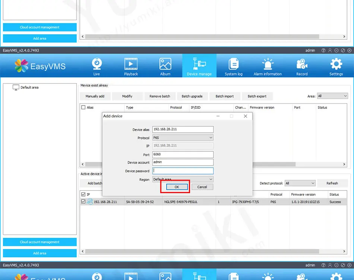Go to the Playback section

coord(131,67)
